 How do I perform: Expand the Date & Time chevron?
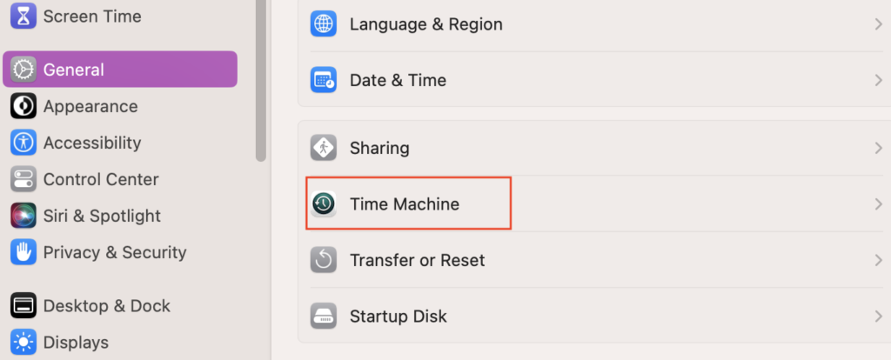pos(878,80)
